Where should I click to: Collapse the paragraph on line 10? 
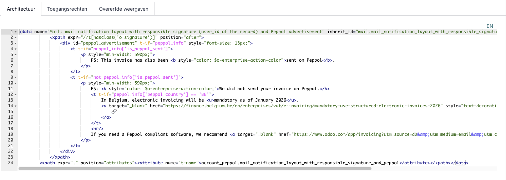click(16, 83)
